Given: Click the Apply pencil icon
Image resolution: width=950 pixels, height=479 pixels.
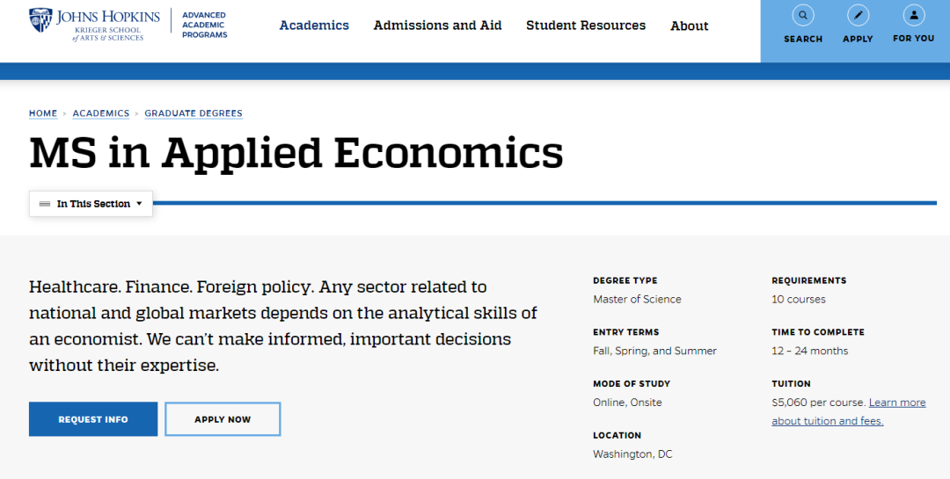Looking at the screenshot, I should click(x=858, y=15).
